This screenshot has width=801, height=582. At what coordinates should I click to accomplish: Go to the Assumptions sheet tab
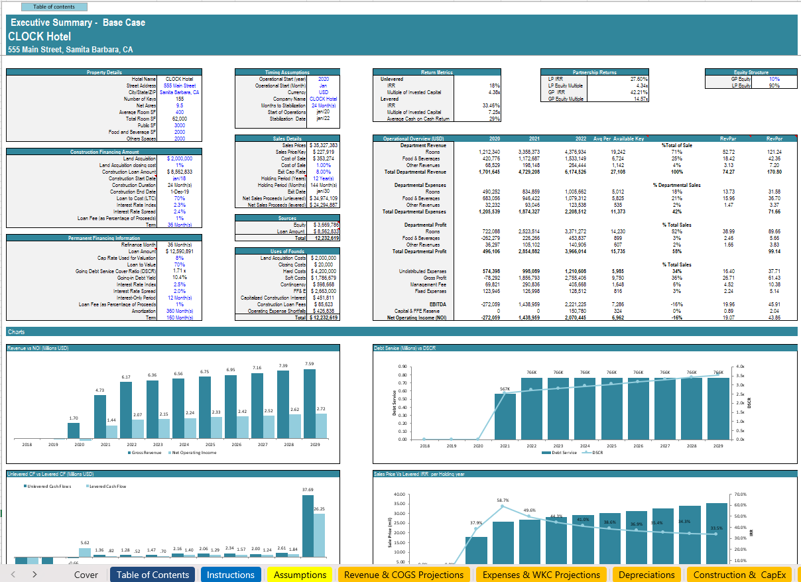(300, 575)
